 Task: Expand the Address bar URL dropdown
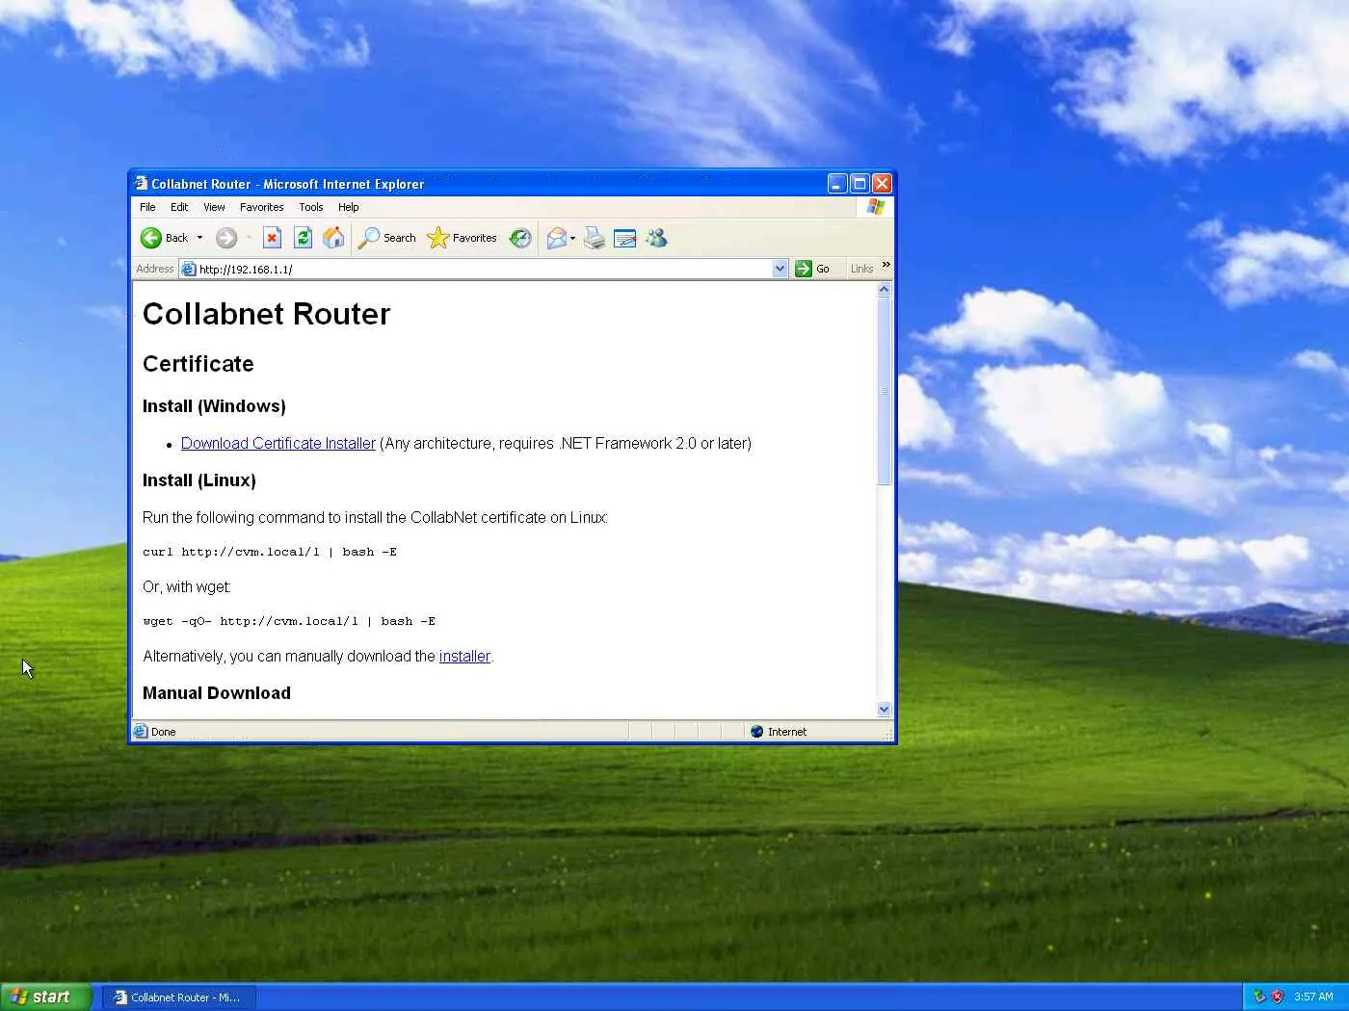click(x=780, y=270)
